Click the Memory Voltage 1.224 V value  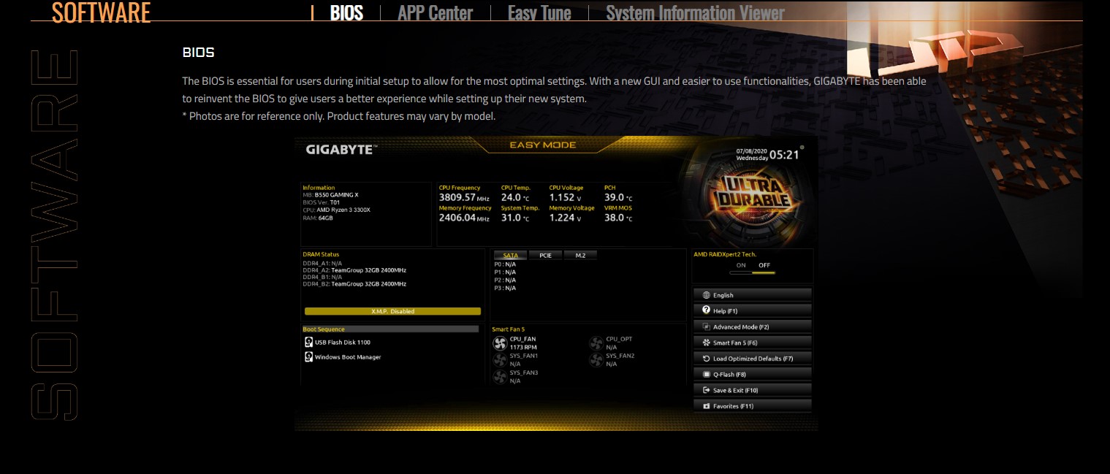coord(565,218)
